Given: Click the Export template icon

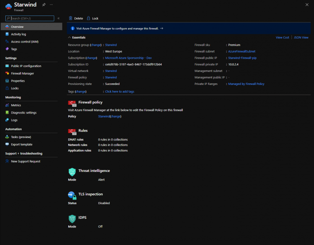Looking at the screenshot, I should (x=7, y=144).
